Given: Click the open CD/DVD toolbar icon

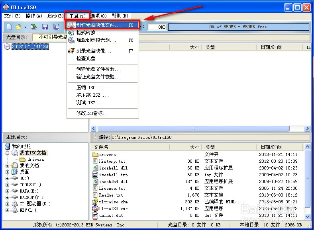Looking at the screenshot, I should click(x=33, y=27).
